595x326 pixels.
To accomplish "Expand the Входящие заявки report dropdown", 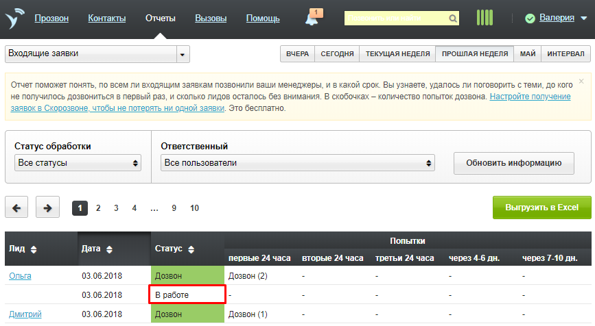I will point(183,54).
